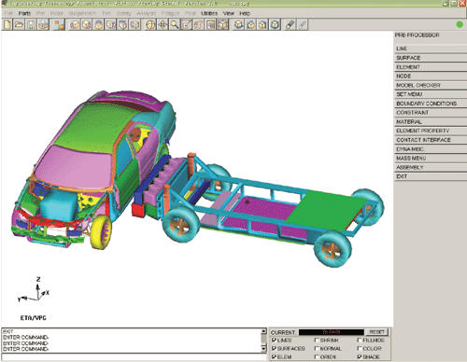The width and height of the screenshot is (467, 362).
Task: Open CONTACT INTERFACE
Action: [x=431, y=140]
